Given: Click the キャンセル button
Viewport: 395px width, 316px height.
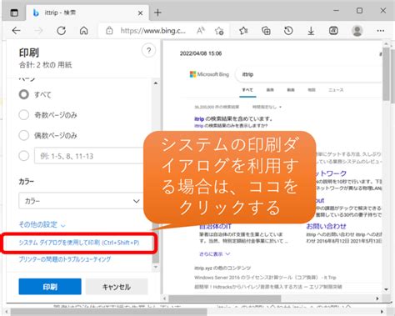Looking at the screenshot, I should [x=117, y=287].
